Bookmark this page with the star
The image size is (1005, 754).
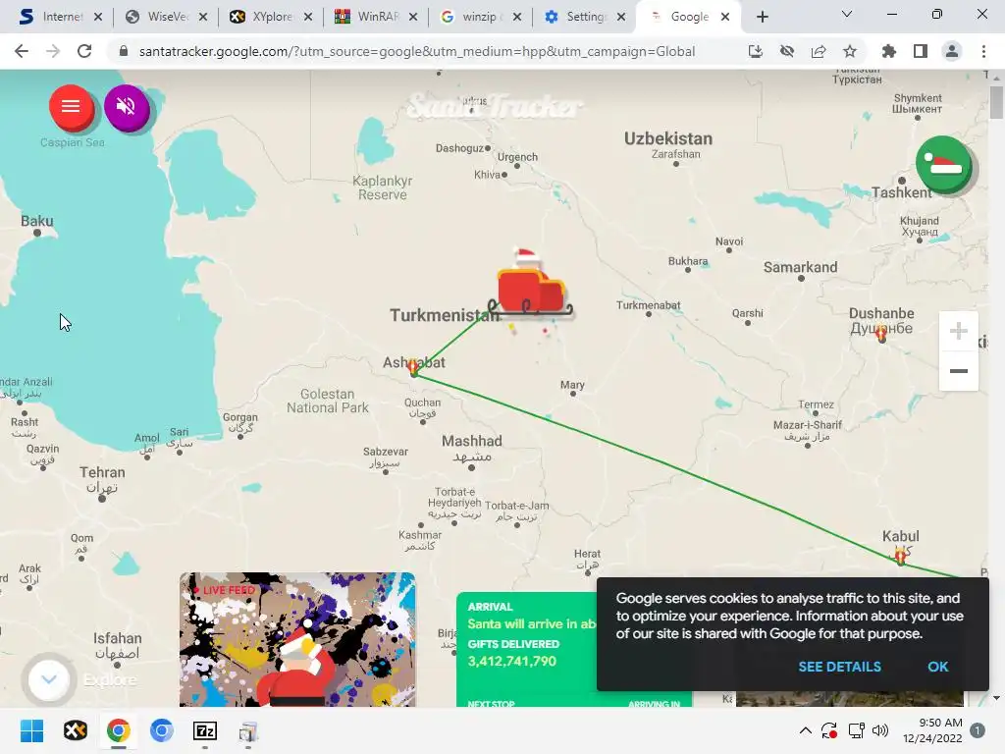(x=850, y=51)
